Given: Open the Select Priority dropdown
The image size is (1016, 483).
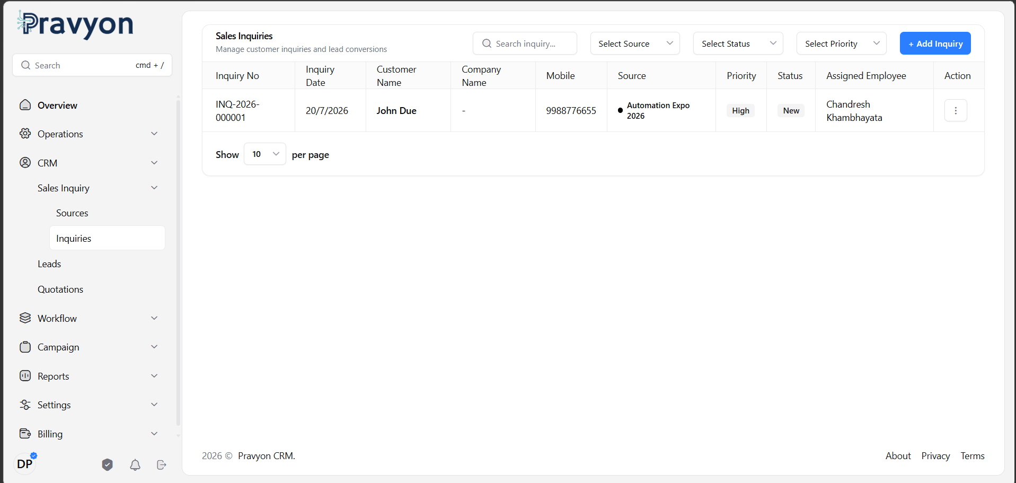Looking at the screenshot, I should pos(842,43).
